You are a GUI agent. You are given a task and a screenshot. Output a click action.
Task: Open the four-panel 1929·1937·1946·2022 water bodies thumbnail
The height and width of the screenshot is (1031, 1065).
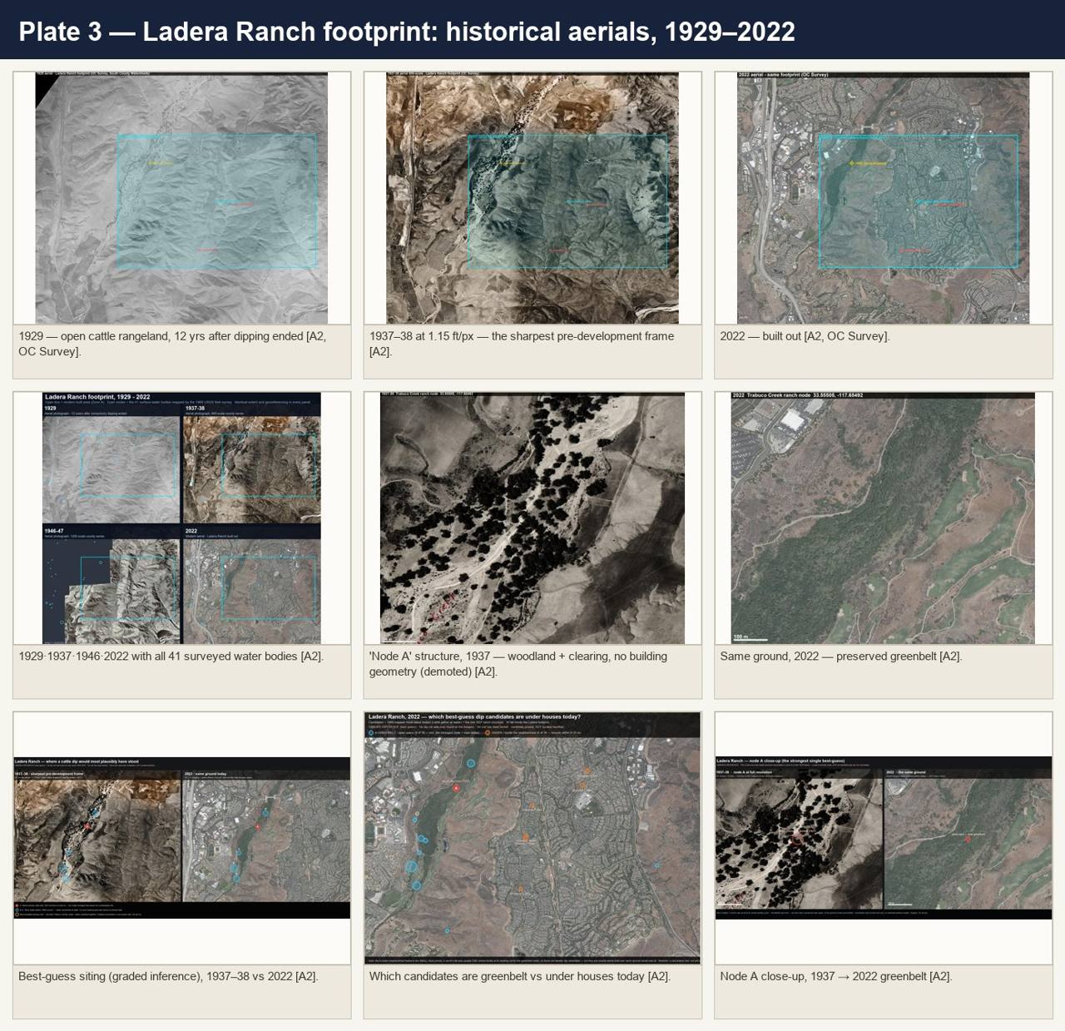(181, 518)
